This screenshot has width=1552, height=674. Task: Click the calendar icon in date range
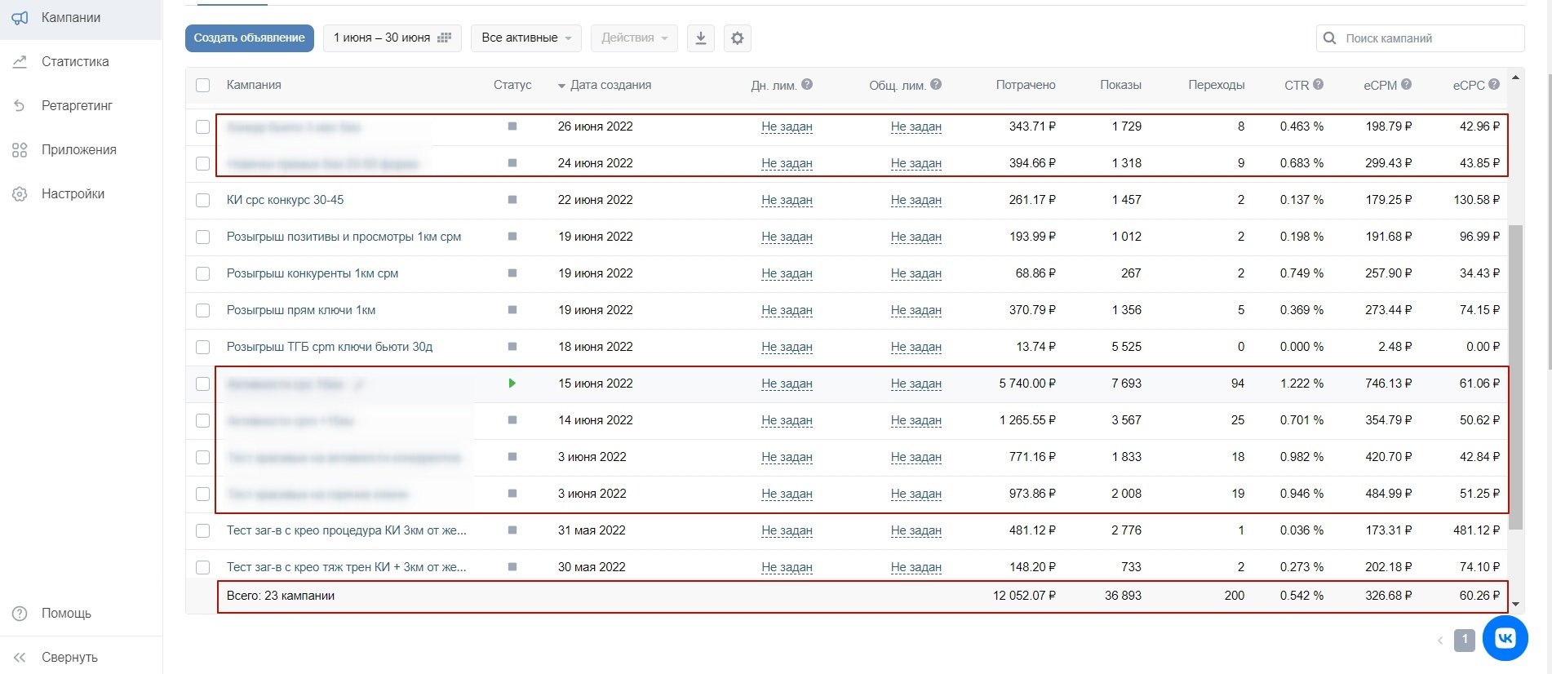click(x=445, y=38)
